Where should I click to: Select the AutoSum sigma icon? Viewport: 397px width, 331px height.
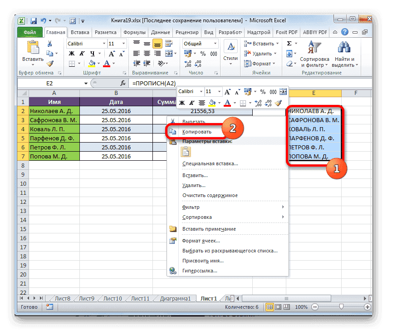[x=289, y=43]
